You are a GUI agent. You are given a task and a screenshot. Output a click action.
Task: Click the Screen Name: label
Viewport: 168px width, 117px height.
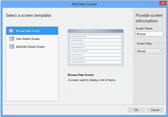coord(144,28)
